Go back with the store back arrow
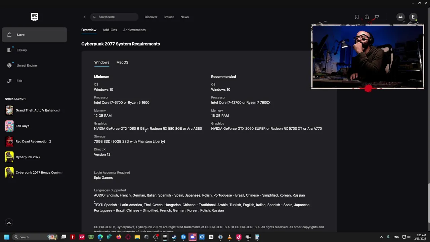The image size is (430, 242). coord(85,17)
